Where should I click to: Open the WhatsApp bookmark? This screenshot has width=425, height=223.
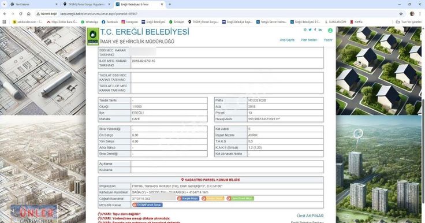[x=90, y=22]
